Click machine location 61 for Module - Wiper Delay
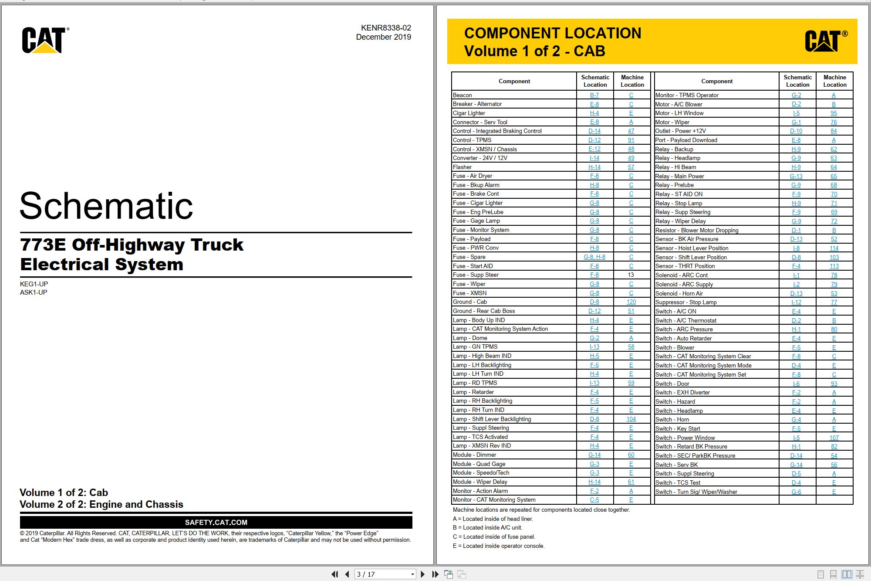871x581 pixels. [631, 482]
